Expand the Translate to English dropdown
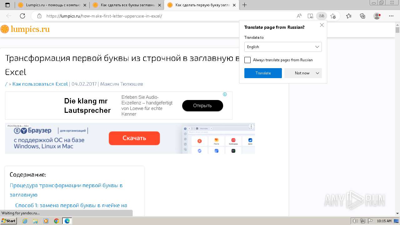 click(283, 47)
